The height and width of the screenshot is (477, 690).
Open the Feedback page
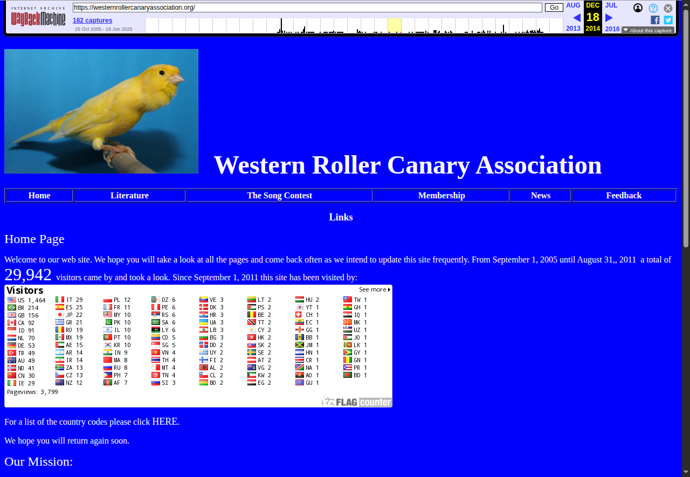pos(623,196)
